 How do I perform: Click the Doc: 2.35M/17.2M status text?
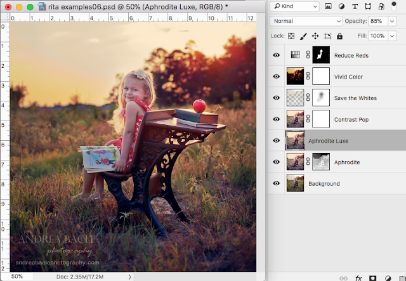click(x=80, y=277)
